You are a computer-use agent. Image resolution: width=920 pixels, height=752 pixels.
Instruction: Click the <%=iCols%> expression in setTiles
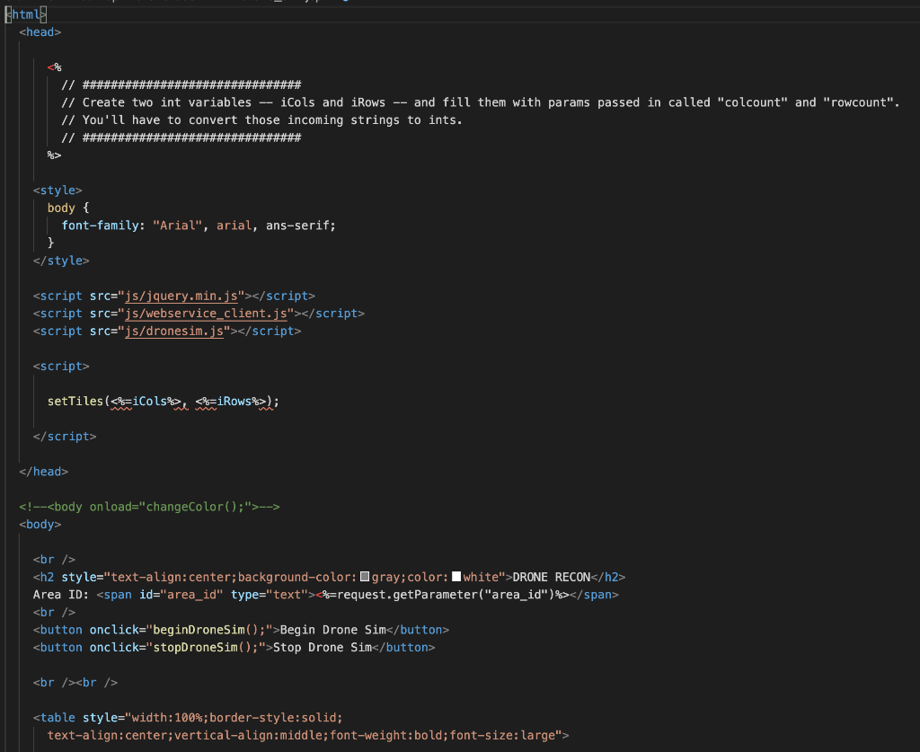[x=146, y=402]
